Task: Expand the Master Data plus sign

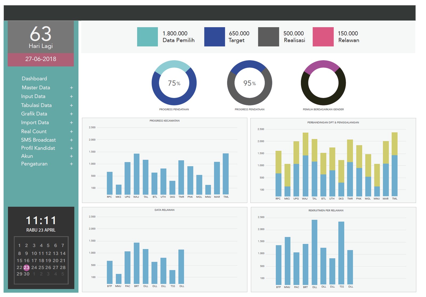Action: (x=71, y=88)
